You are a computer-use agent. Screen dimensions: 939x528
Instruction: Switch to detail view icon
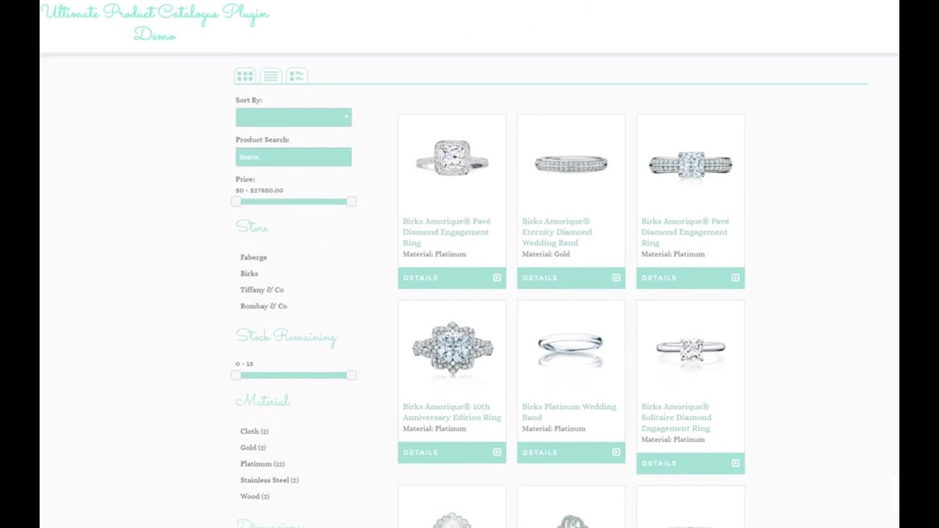tap(296, 76)
